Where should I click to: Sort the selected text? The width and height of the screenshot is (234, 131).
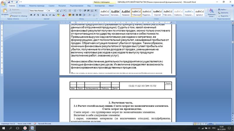pyautogui.click(x=92, y=11)
